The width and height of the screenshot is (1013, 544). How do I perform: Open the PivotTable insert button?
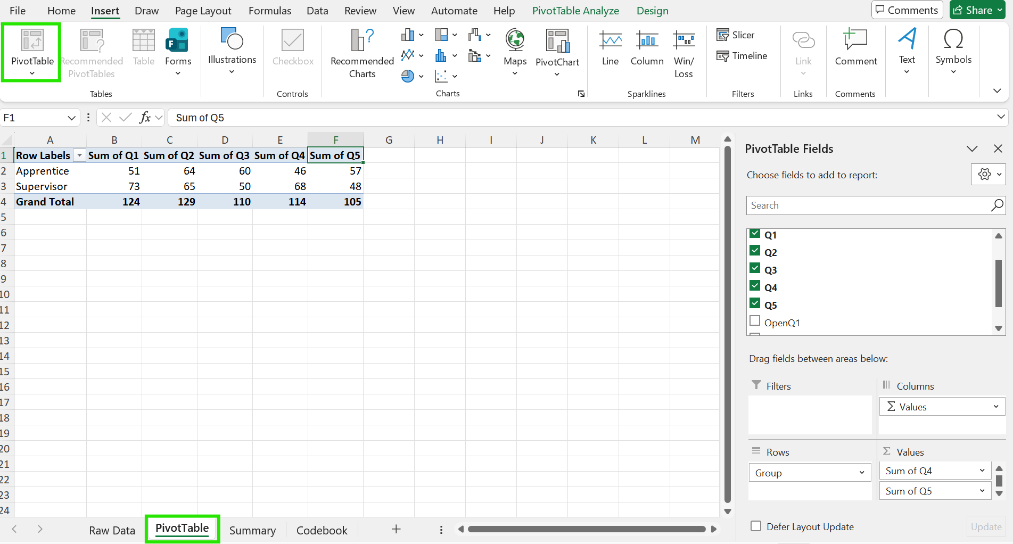[x=32, y=52]
